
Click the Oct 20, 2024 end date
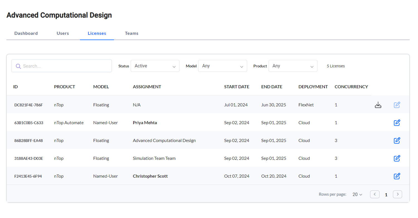point(274,176)
